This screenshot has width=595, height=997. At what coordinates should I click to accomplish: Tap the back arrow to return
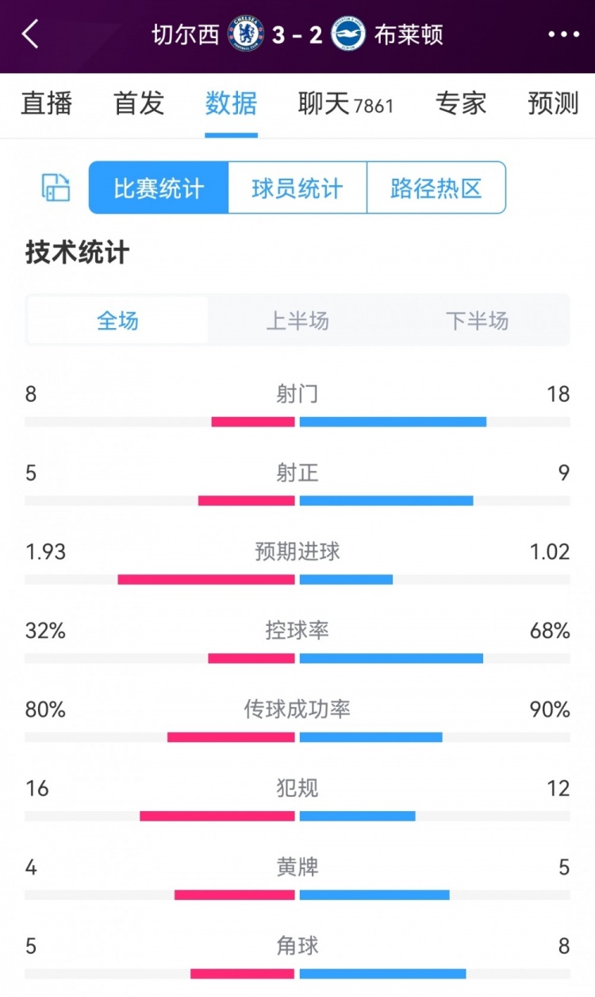[x=29, y=34]
